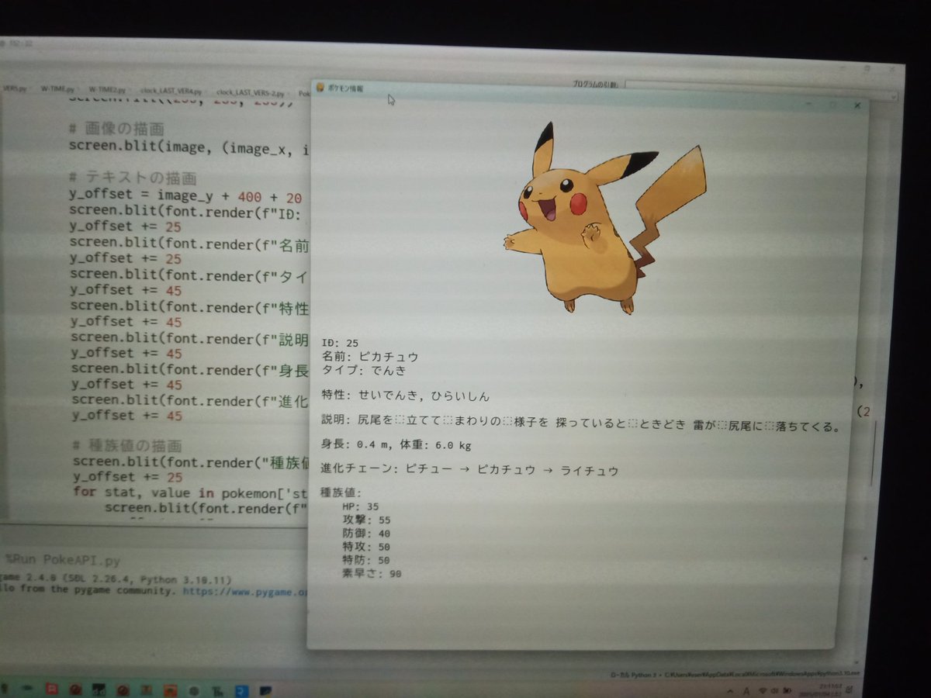
Task: Close the ポケモン情報 window
Action: [x=857, y=105]
